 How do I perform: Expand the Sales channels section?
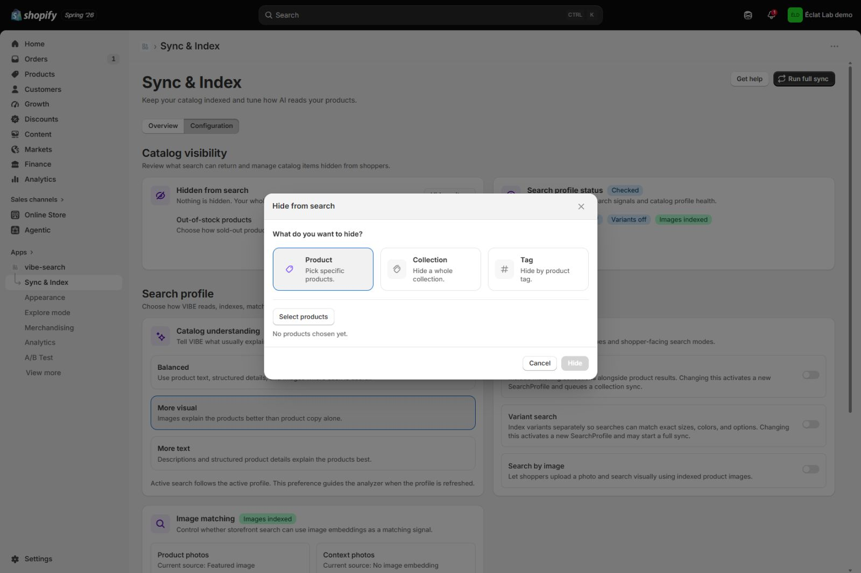pyautogui.click(x=37, y=199)
